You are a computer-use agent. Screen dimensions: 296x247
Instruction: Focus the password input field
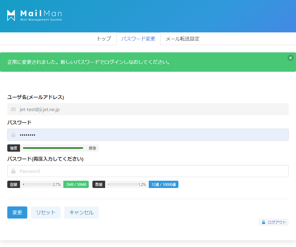point(151,135)
